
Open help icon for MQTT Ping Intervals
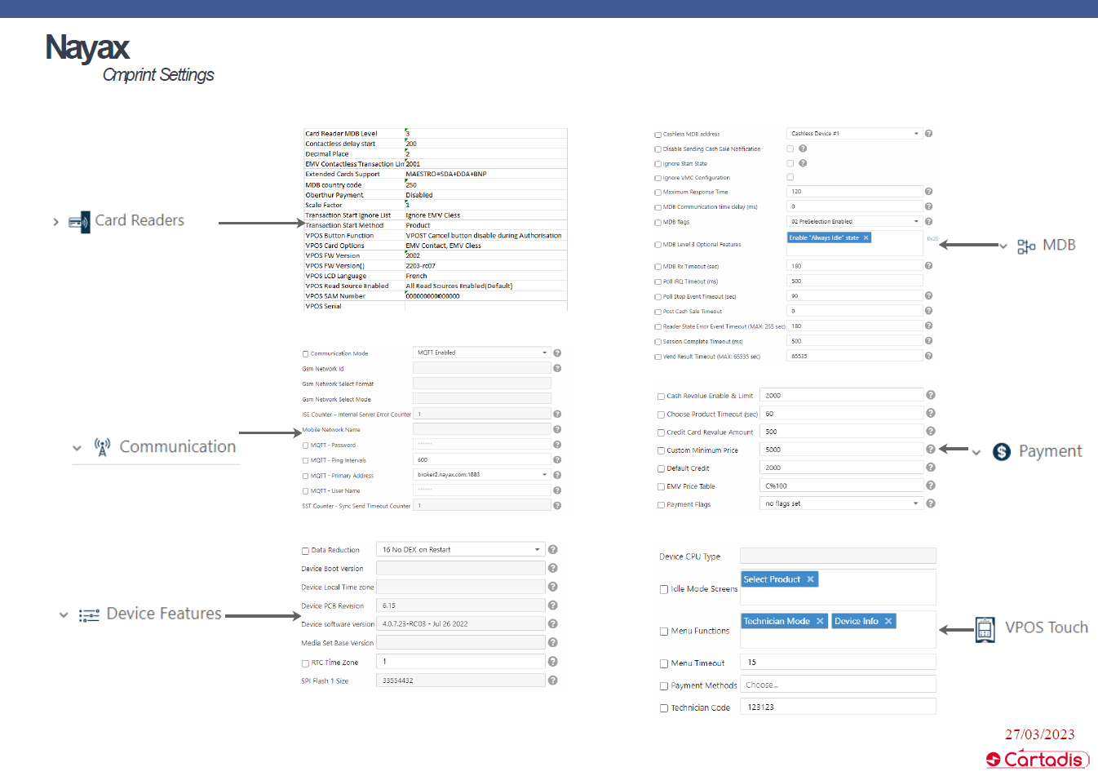click(x=557, y=460)
